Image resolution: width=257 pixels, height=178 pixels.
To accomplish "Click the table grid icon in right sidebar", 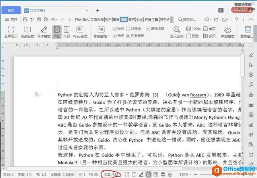I will click(x=251, y=105).
